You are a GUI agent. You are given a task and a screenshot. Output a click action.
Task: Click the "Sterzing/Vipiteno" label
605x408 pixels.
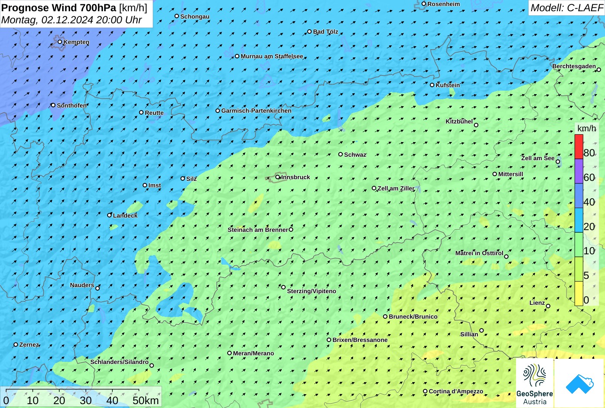(312, 291)
